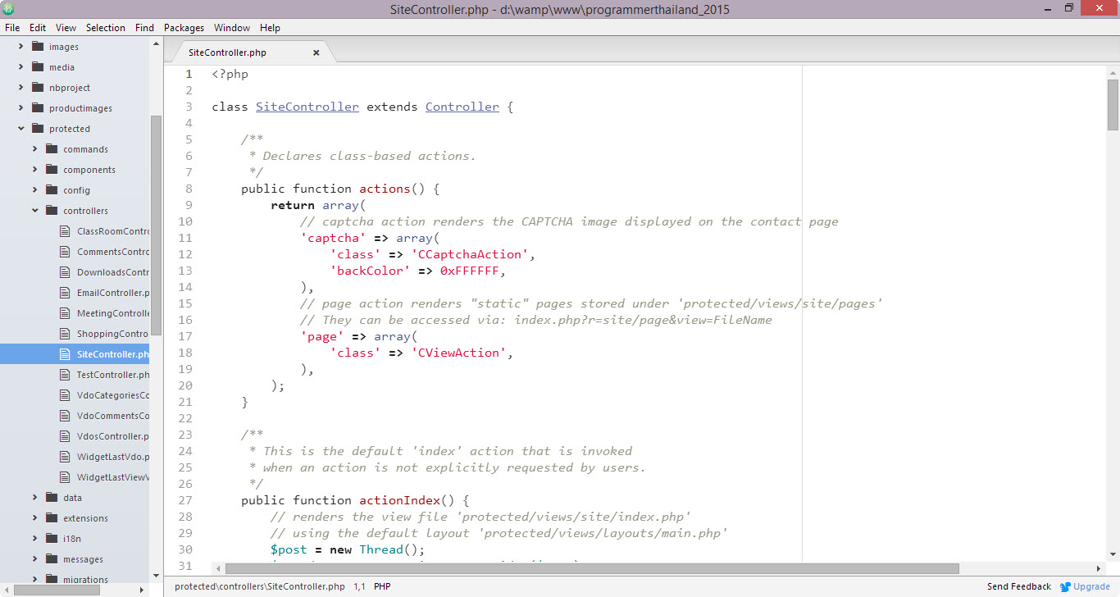This screenshot has width=1120, height=597.
Task: Click the SiteController class name link
Action: click(307, 107)
